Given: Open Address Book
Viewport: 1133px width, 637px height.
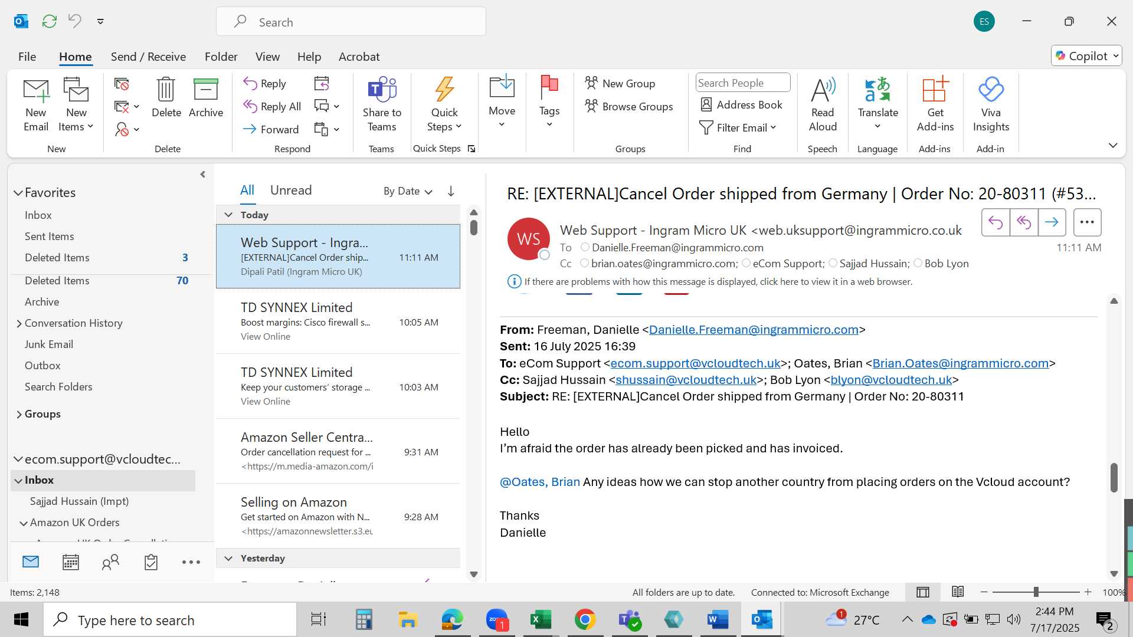Looking at the screenshot, I should click(x=741, y=104).
